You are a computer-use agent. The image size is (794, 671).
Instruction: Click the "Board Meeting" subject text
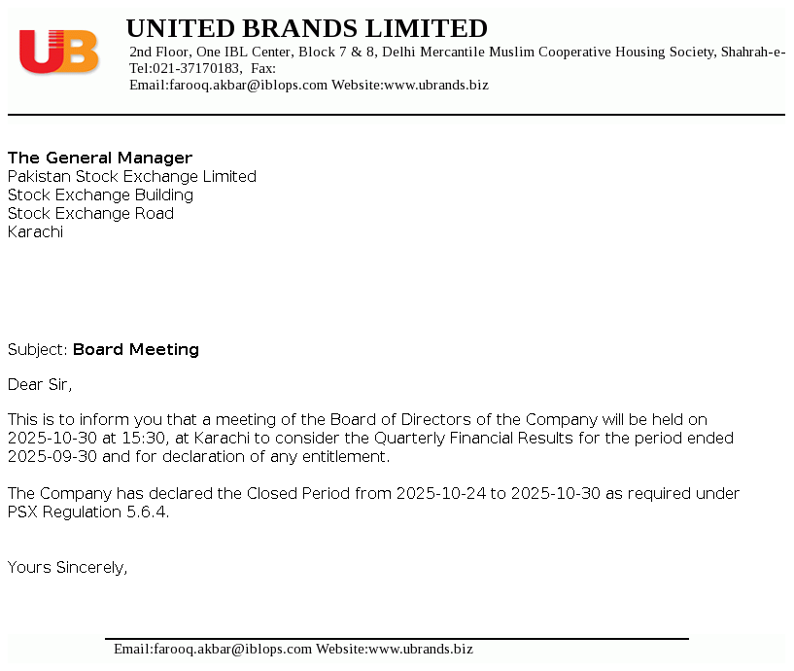pyautogui.click(x=136, y=349)
